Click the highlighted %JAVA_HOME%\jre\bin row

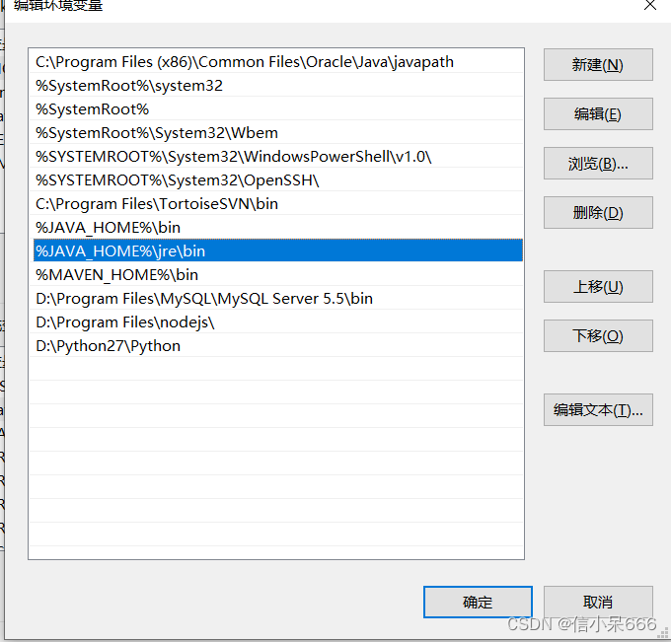tap(277, 250)
